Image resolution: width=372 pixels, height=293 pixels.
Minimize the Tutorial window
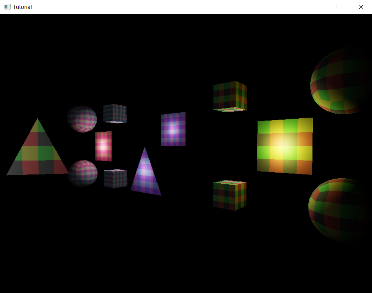pos(317,7)
